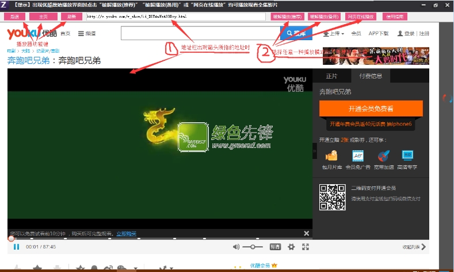Select 破解播放(备用) playback mode button
This screenshot has height=272, width=454.
pyautogui.click(x=324, y=17)
